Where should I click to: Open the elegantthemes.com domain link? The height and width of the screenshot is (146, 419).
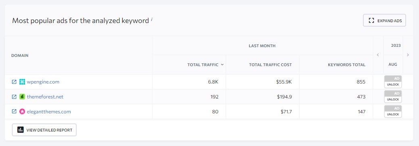coord(49,112)
